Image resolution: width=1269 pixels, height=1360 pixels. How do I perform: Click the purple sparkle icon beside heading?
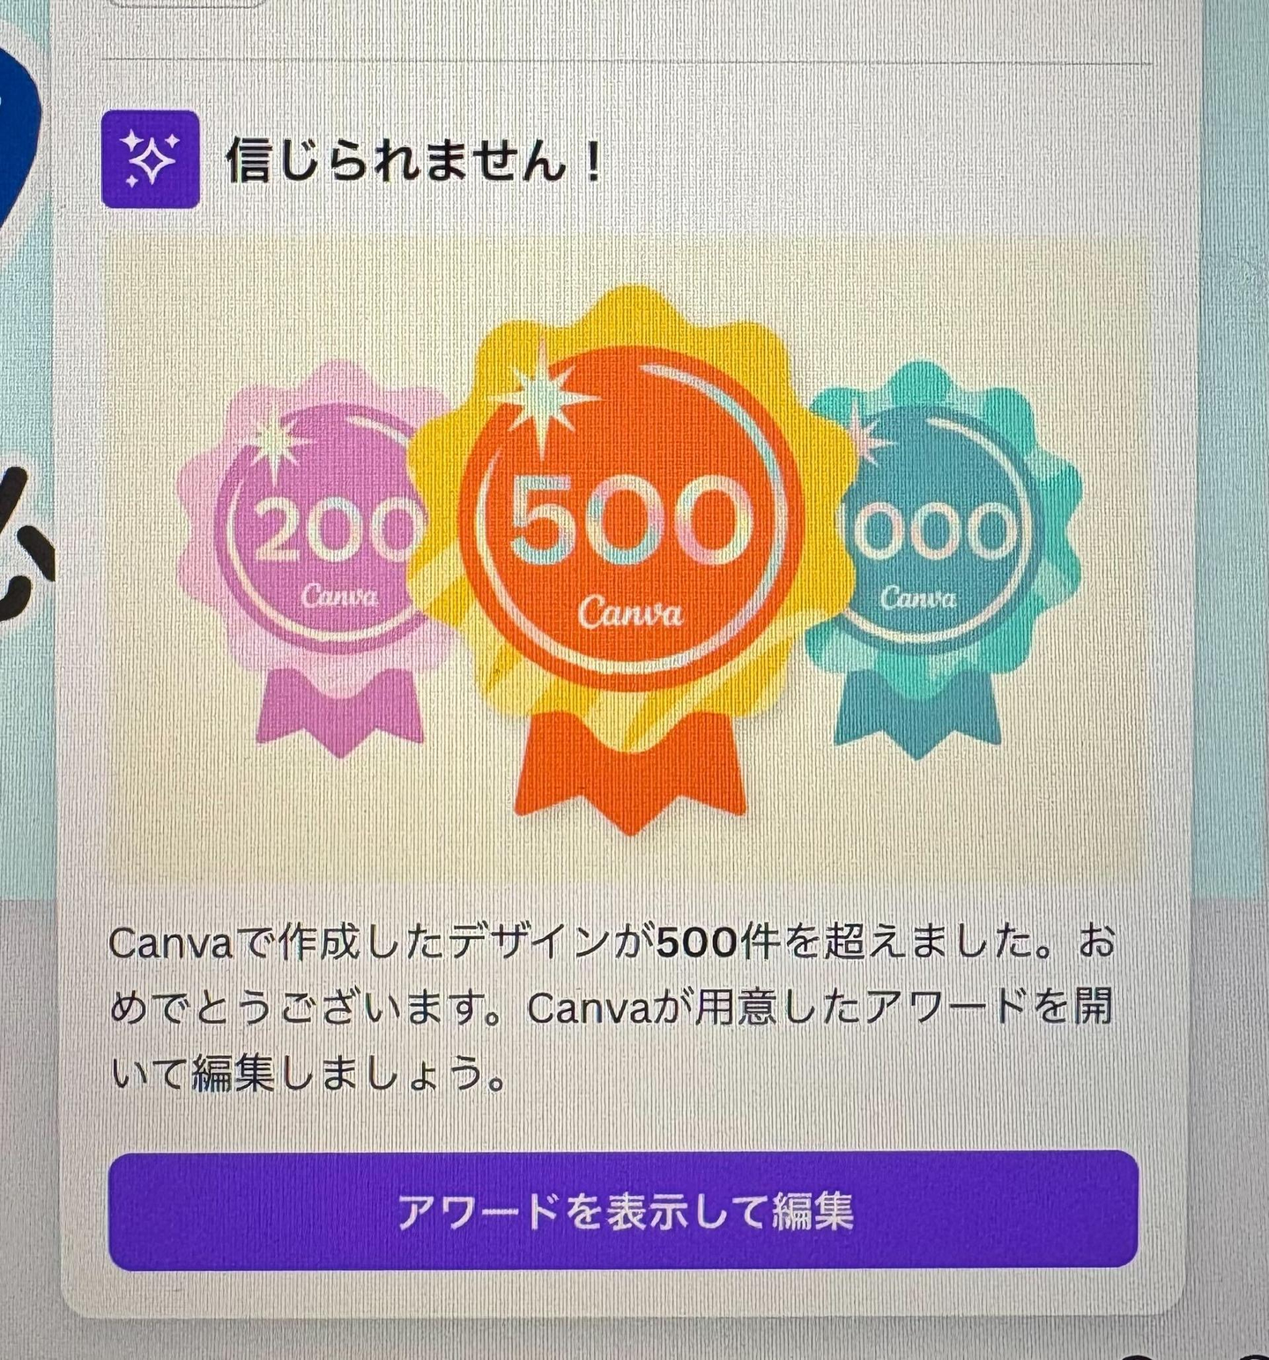(151, 159)
